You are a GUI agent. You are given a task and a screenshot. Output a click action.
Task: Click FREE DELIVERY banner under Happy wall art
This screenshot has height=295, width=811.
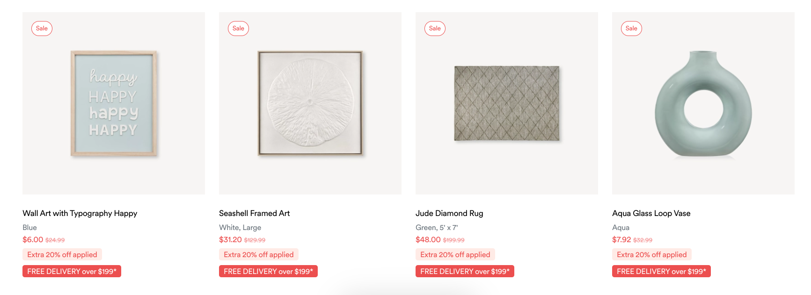(x=72, y=272)
